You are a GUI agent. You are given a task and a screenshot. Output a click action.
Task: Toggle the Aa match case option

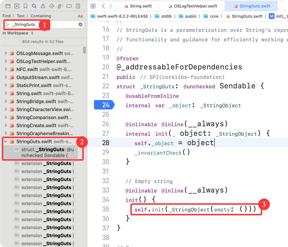[x=80, y=16]
